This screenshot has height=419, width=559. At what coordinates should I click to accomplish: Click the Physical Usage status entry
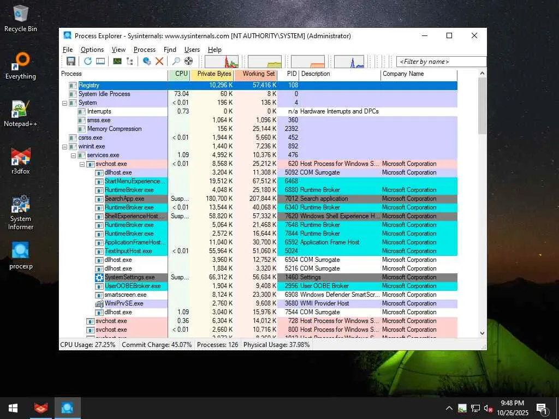(x=276, y=345)
